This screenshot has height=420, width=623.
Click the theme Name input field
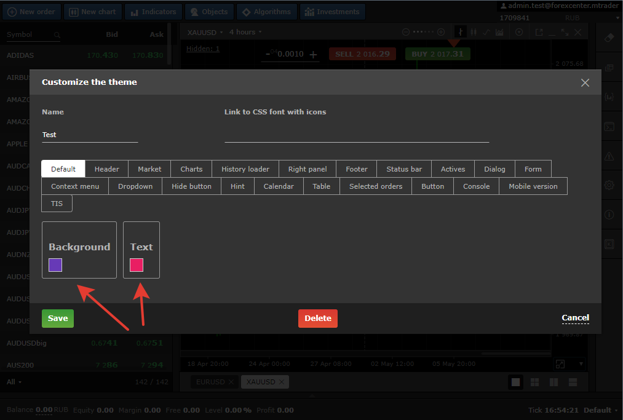[x=90, y=135]
